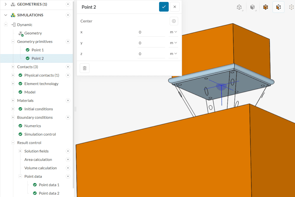Expand the Materials tree node
This screenshot has height=197, width=295.
pos(13,101)
